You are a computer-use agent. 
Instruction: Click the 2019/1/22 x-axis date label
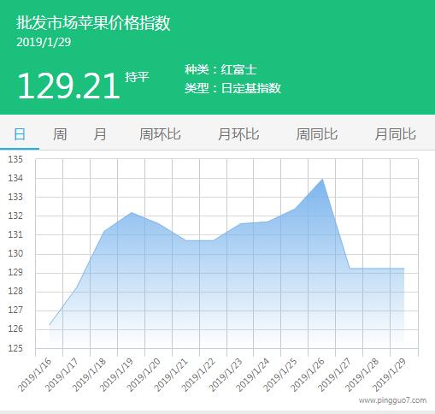(198, 375)
